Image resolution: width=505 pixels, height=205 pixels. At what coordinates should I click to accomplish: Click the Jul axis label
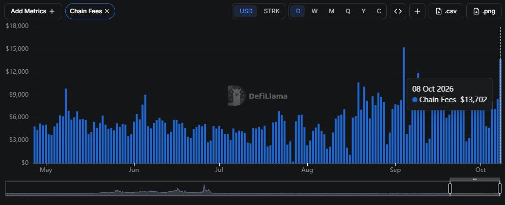click(219, 170)
